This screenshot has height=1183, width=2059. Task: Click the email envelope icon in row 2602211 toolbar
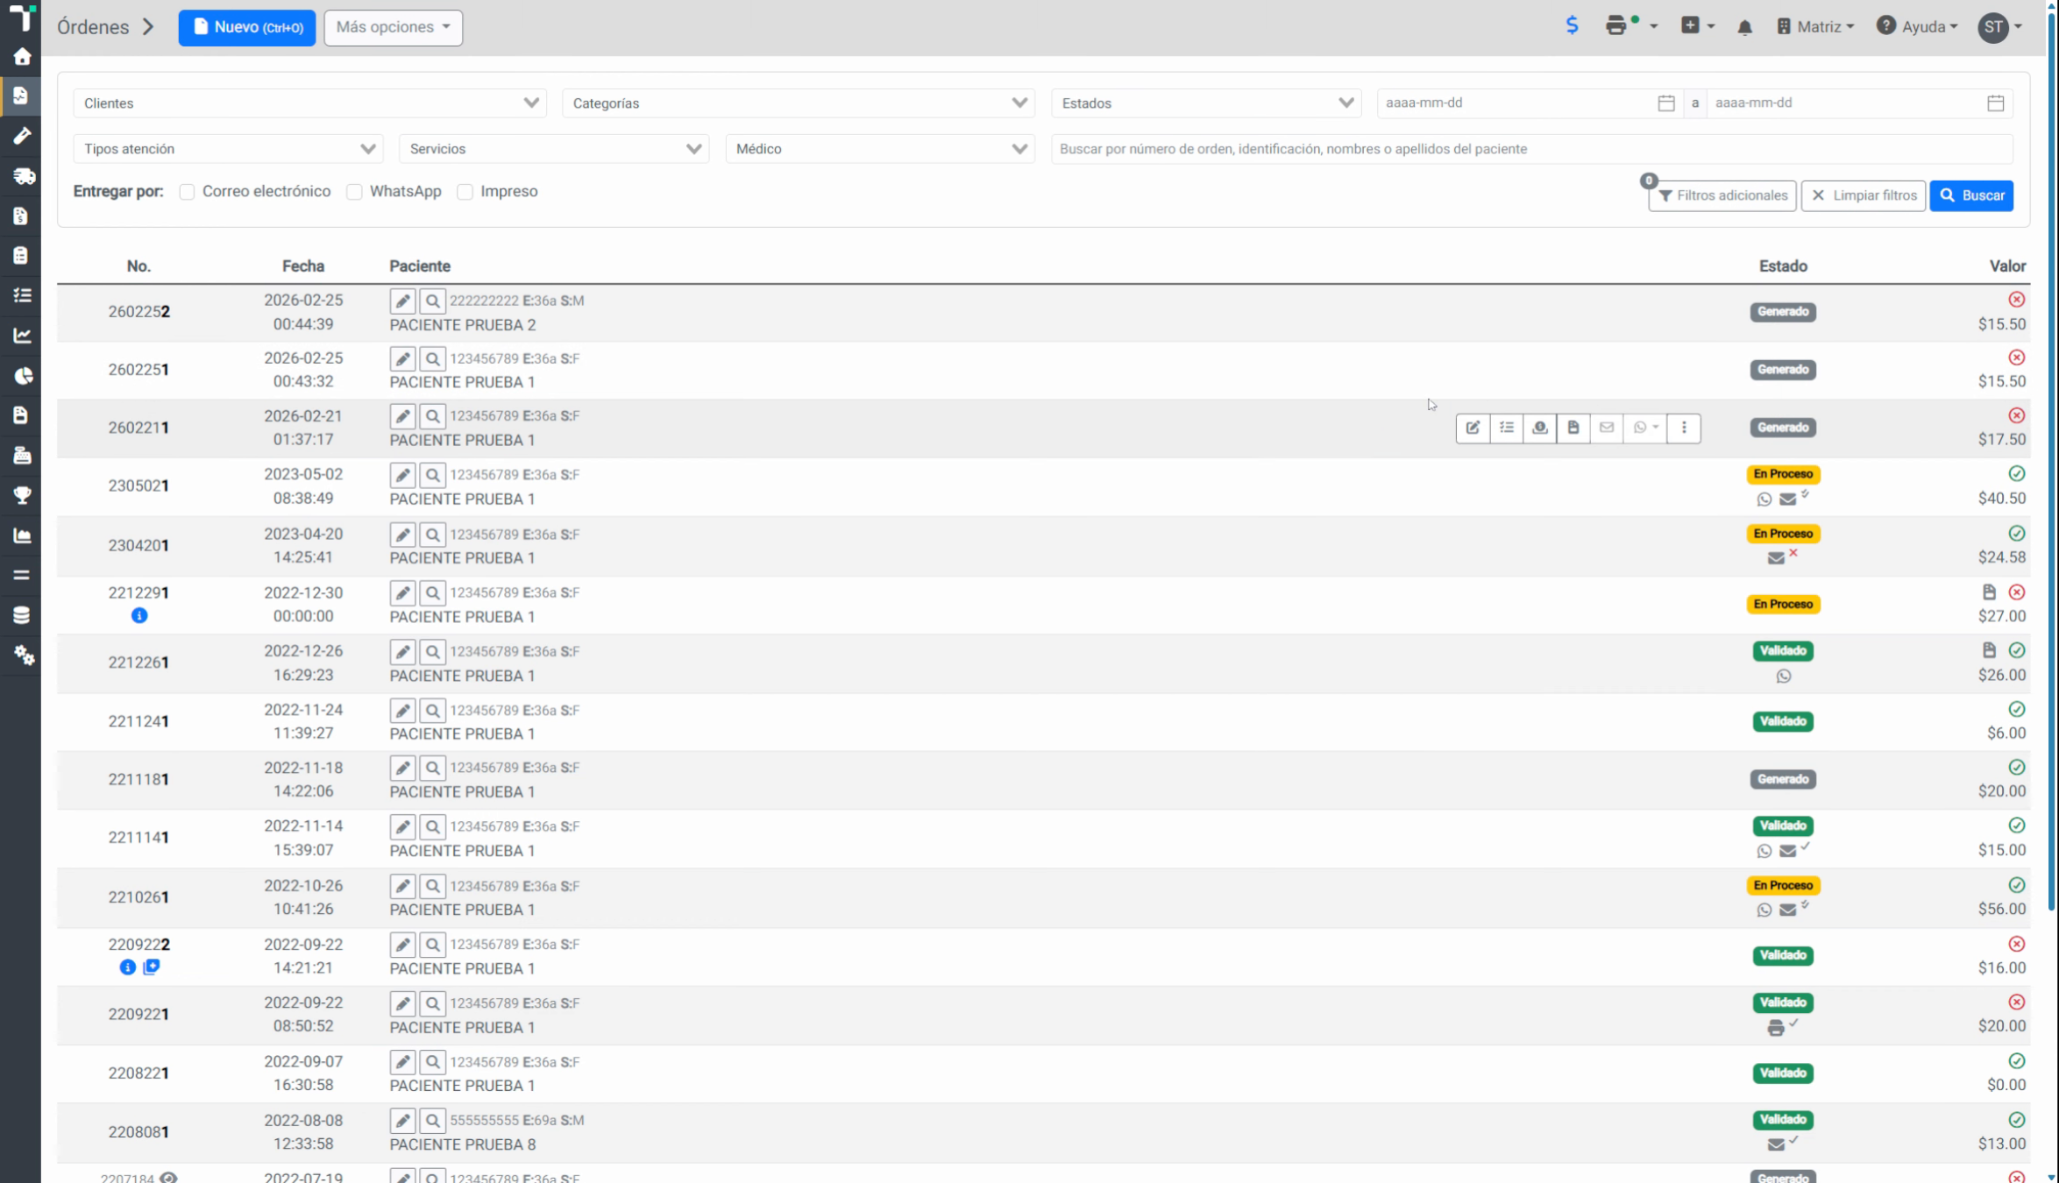(1606, 428)
